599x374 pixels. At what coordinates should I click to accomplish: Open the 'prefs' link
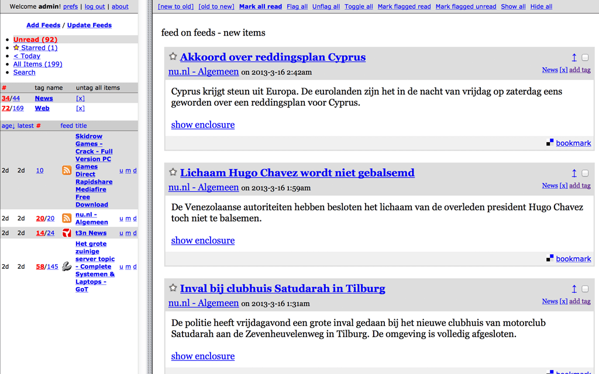[x=70, y=6]
